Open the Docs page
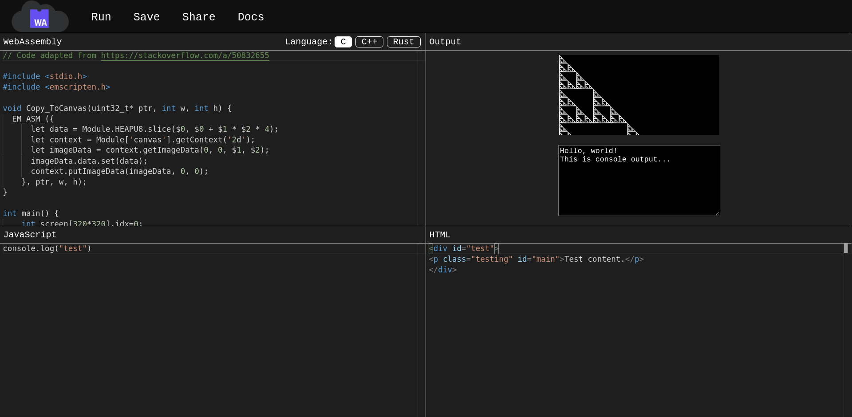 point(251,17)
